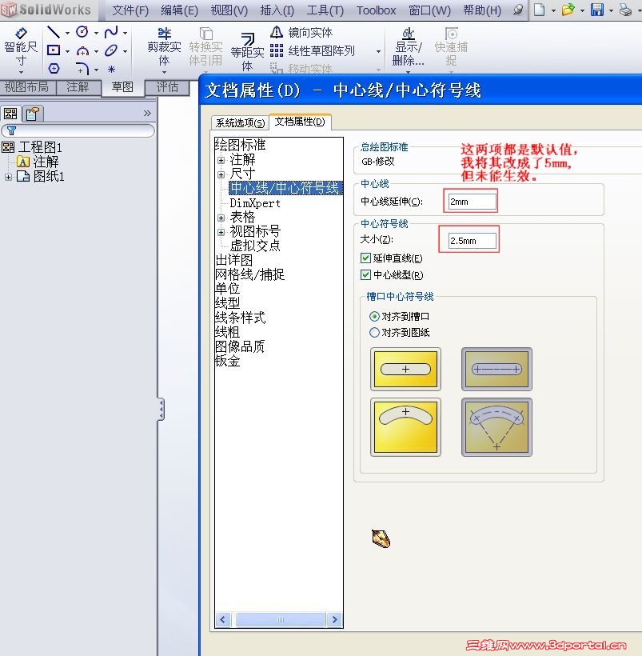Select the Polygon sketch tool

pos(54,69)
